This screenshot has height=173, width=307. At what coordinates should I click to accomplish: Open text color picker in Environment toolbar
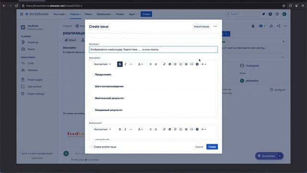coord(141,129)
